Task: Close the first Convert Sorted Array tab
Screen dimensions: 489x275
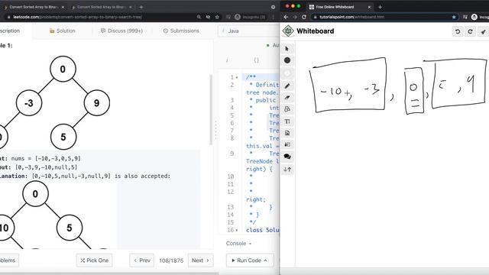Action: pos(63,7)
